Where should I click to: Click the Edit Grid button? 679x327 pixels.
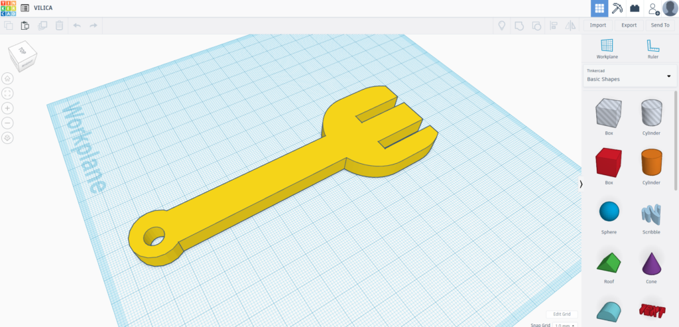[x=562, y=314]
